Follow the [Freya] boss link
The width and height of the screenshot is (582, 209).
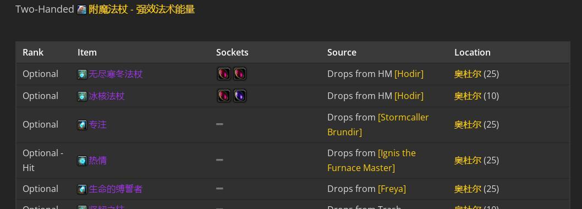click(392, 189)
